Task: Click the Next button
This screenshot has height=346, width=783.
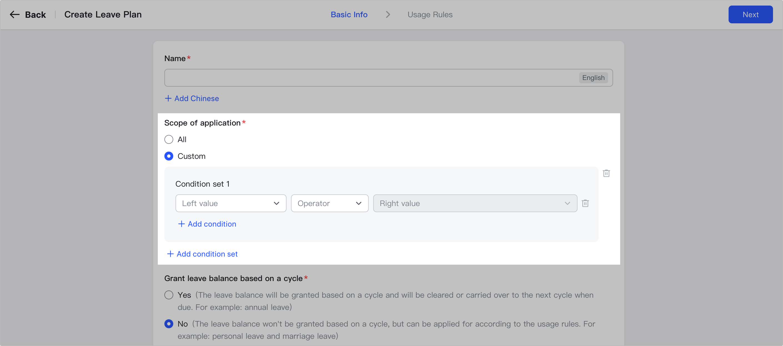Action: click(x=750, y=14)
